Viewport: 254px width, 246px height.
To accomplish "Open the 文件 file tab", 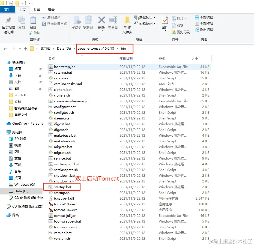I will (8, 10).
